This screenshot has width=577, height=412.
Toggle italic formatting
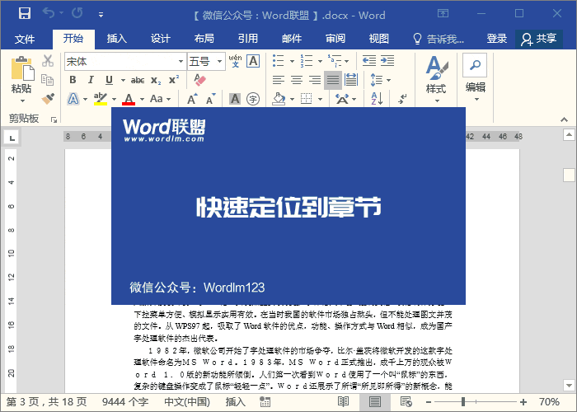point(91,80)
